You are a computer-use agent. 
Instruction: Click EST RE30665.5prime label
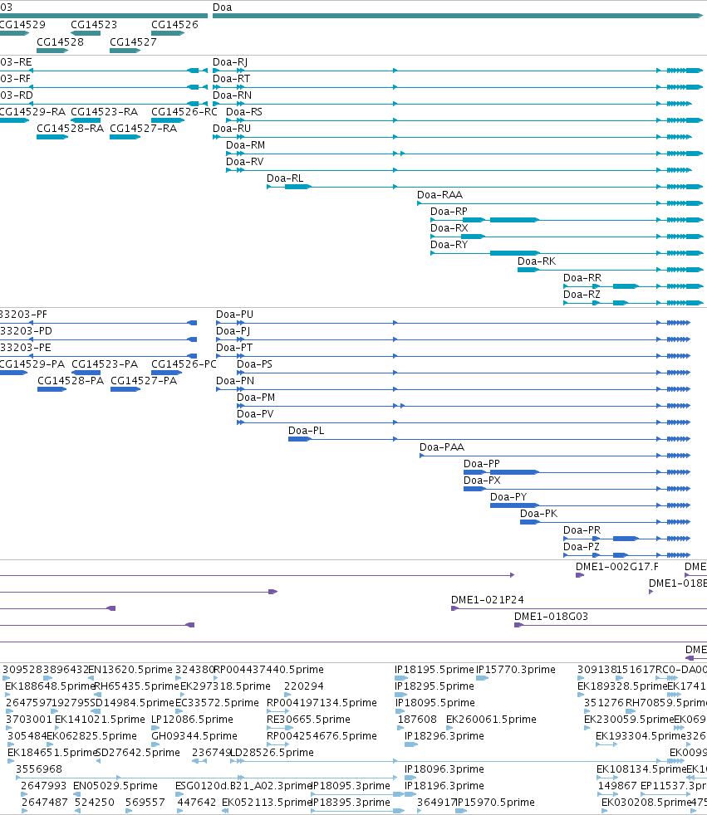308,720
